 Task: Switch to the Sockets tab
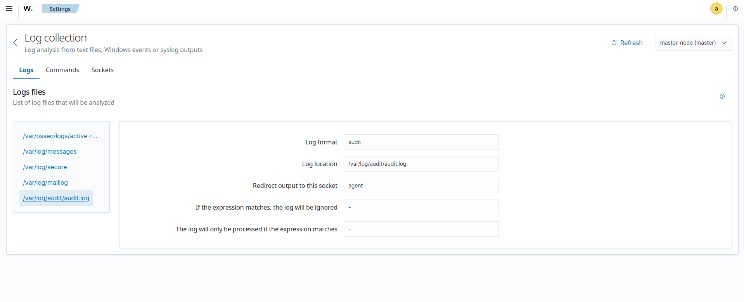tap(102, 70)
